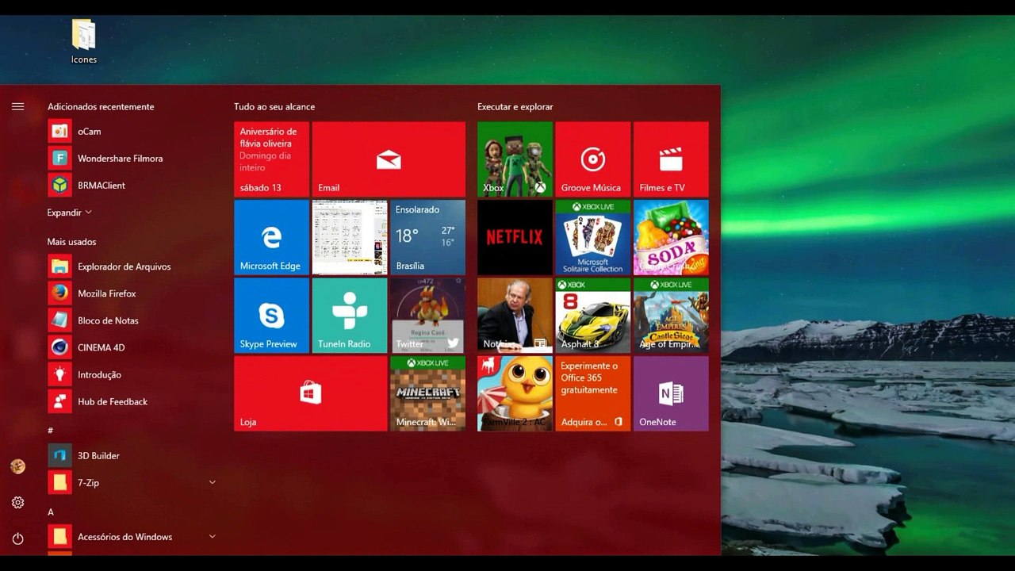Viewport: 1015px width, 571px height.
Task: Click the Power button icon
Action: click(17, 538)
